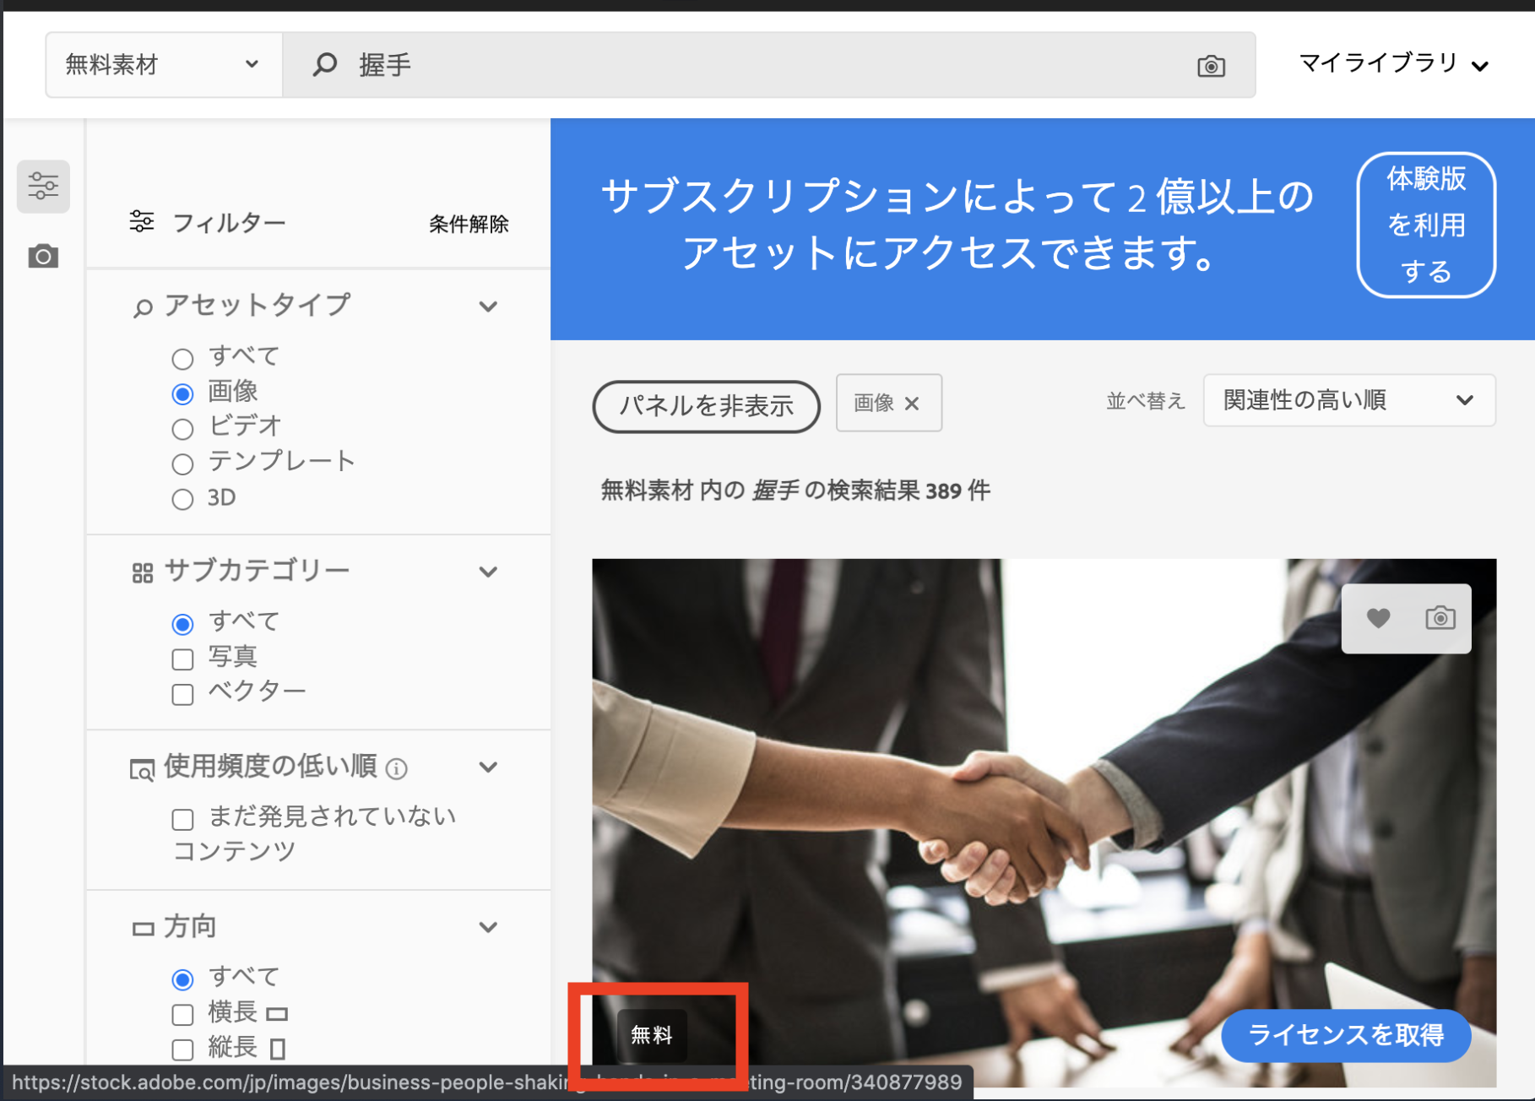Image resolution: width=1535 pixels, height=1101 pixels.
Task: Remove the 画像 filter chip with X
Action: tap(912, 404)
